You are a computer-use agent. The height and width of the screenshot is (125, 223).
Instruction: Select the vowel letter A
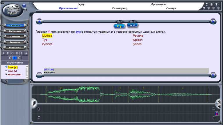click(x=3, y=53)
